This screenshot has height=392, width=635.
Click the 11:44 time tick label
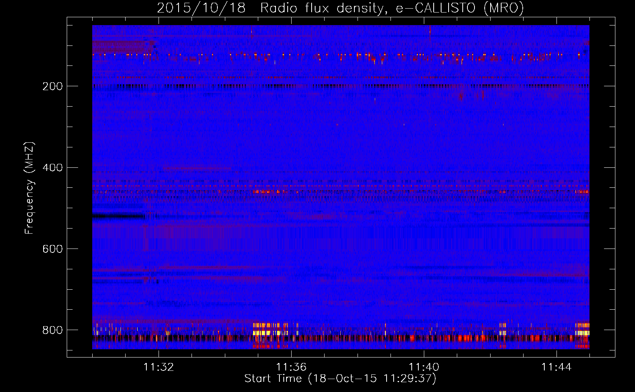[x=557, y=367]
